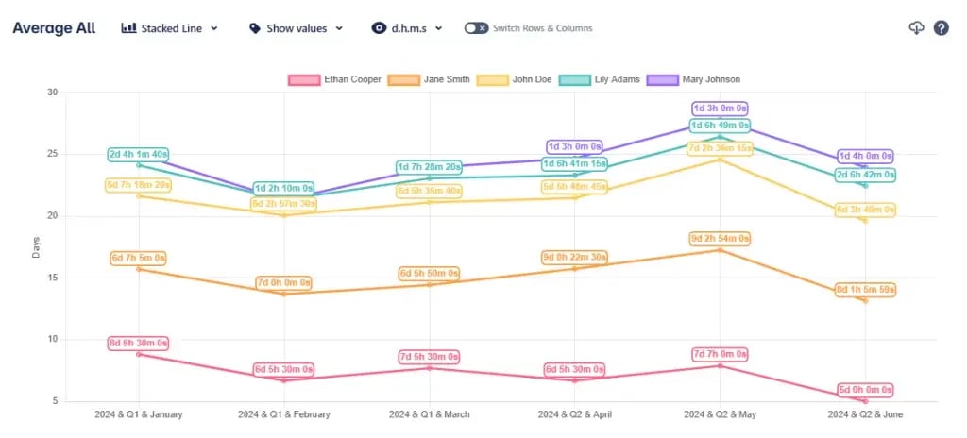Click Mary Johnson's May value label 1d 3h

point(720,109)
